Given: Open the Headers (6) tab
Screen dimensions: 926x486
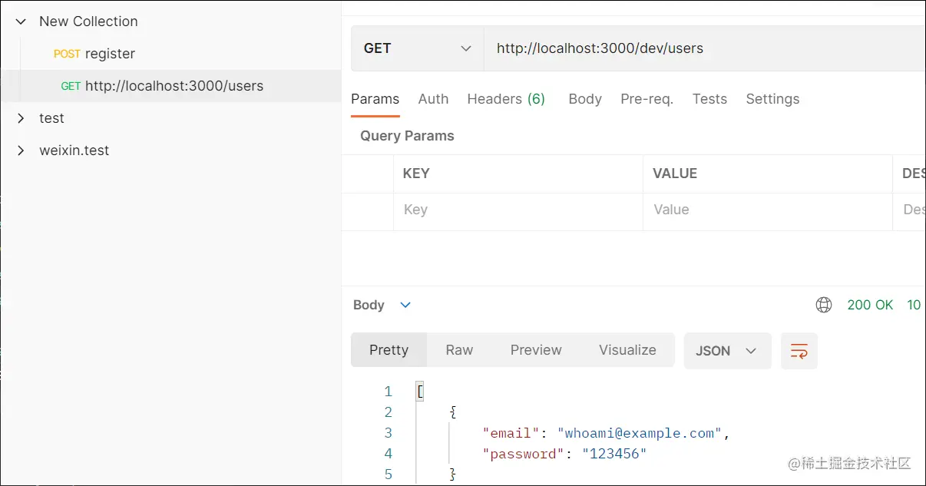Looking at the screenshot, I should click(x=506, y=99).
